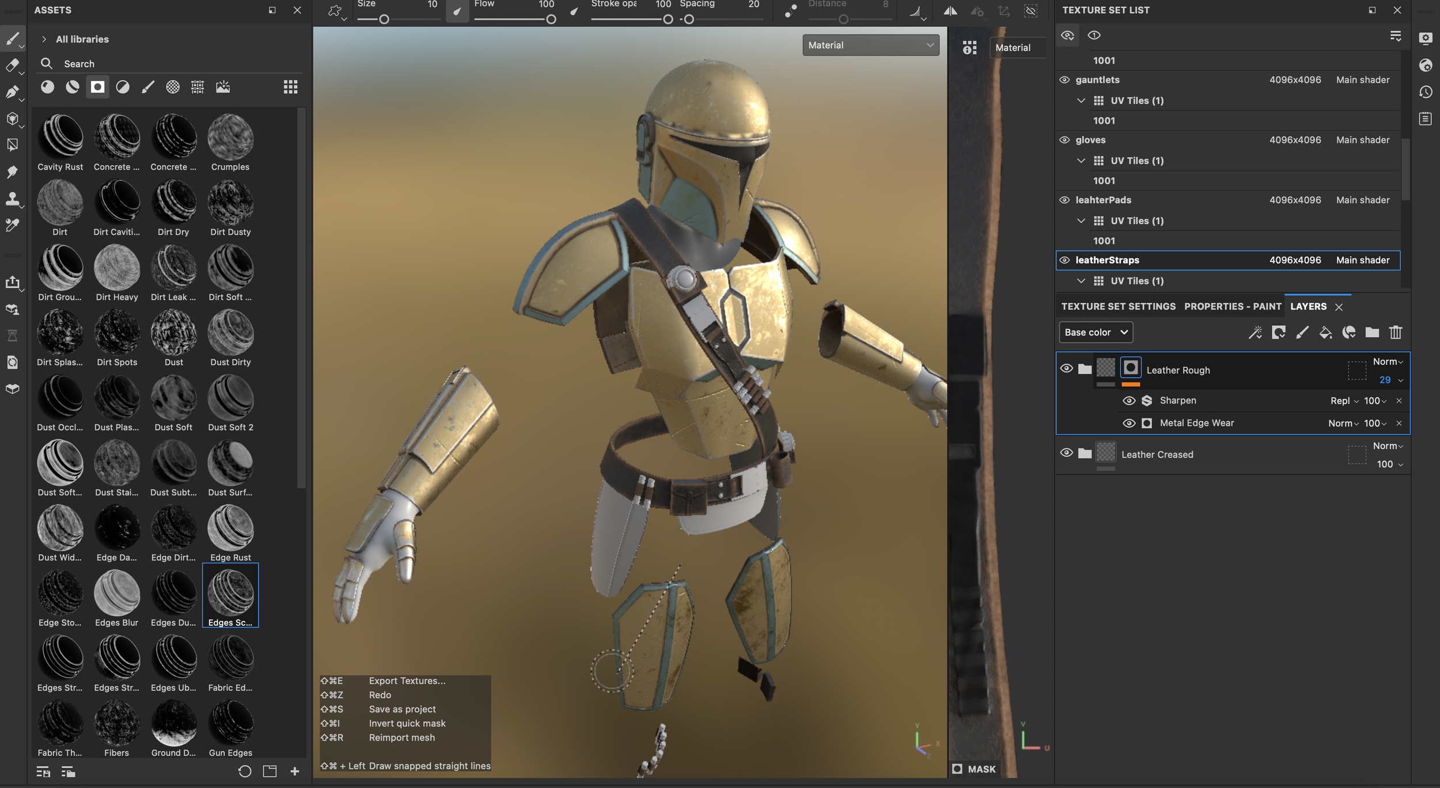
Task: Switch to the Layers tab
Action: [x=1308, y=306]
